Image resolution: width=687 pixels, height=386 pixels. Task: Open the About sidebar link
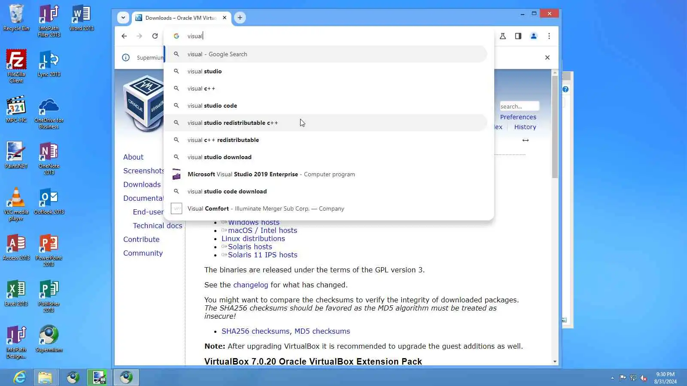click(133, 157)
